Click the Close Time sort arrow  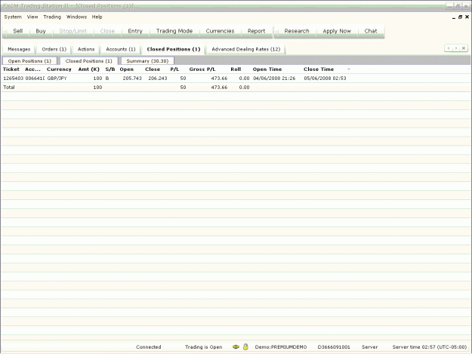[x=349, y=69]
